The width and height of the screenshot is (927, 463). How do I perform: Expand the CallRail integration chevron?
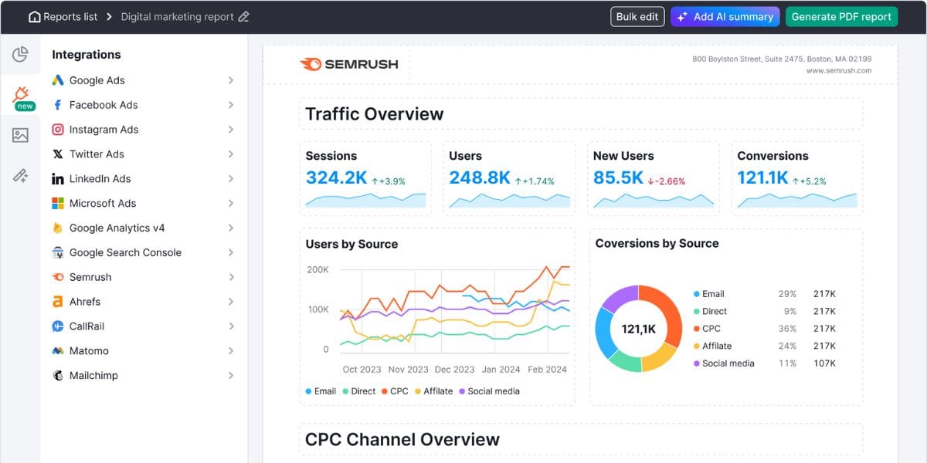pyautogui.click(x=231, y=326)
